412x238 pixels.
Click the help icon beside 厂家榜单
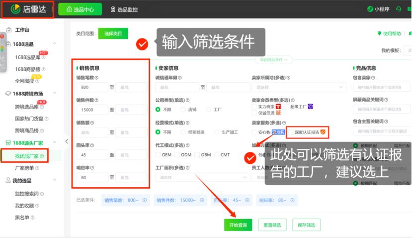coord(37,168)
